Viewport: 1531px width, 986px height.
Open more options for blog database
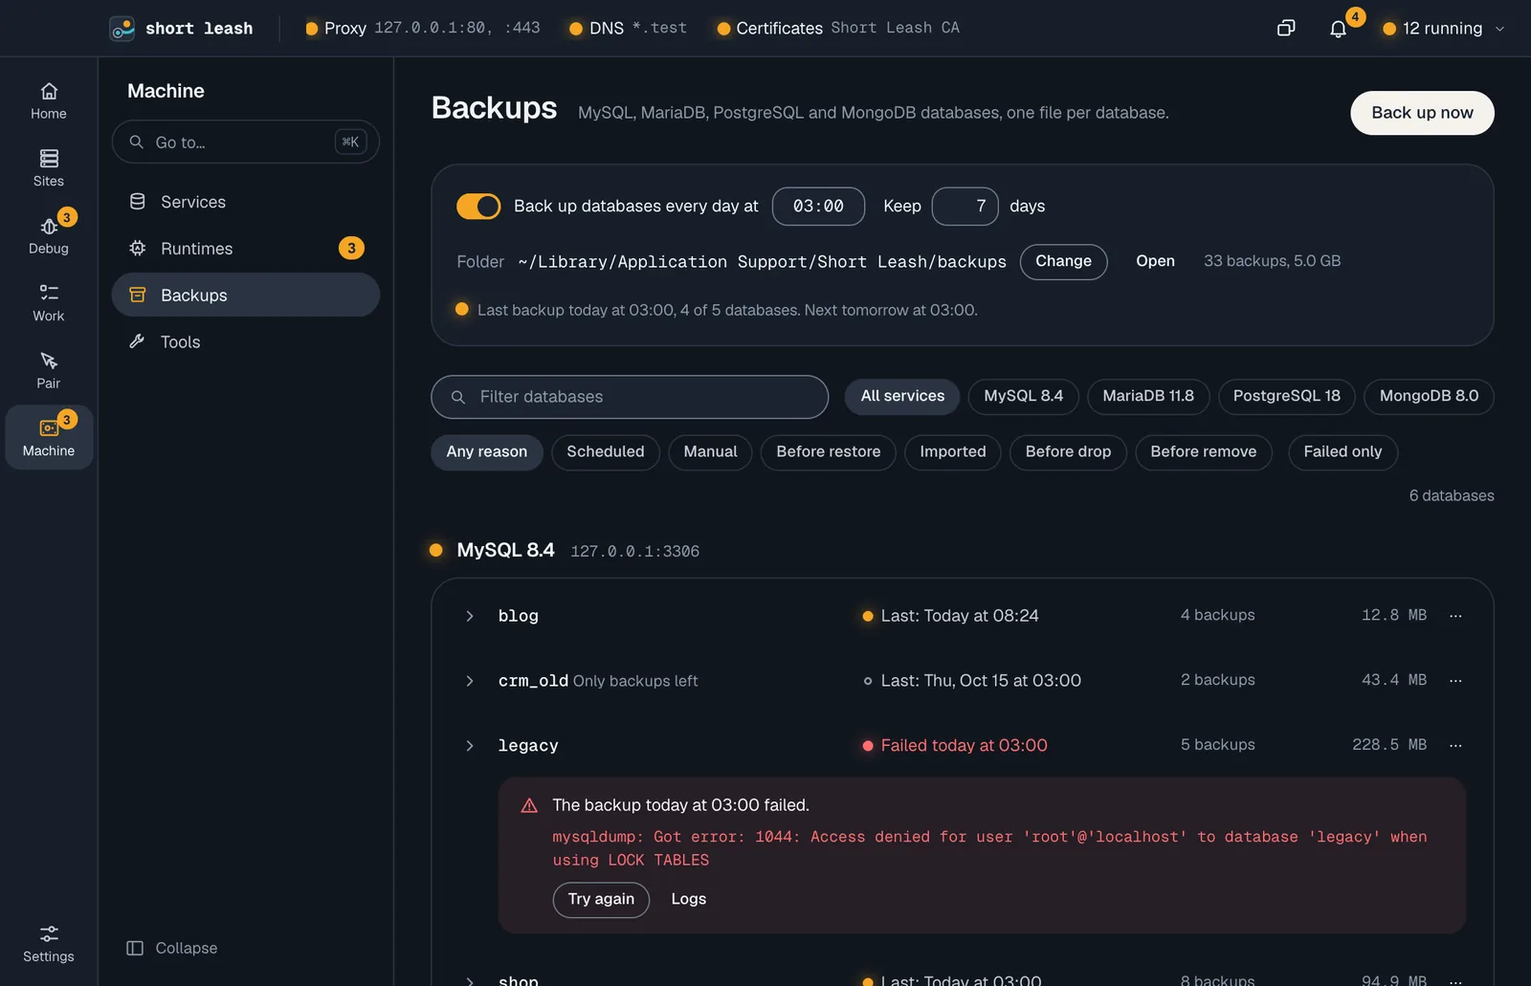[x=1455, y=616]
